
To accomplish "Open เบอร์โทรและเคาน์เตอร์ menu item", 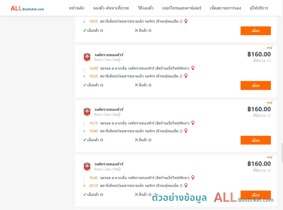I will point(182,8).
